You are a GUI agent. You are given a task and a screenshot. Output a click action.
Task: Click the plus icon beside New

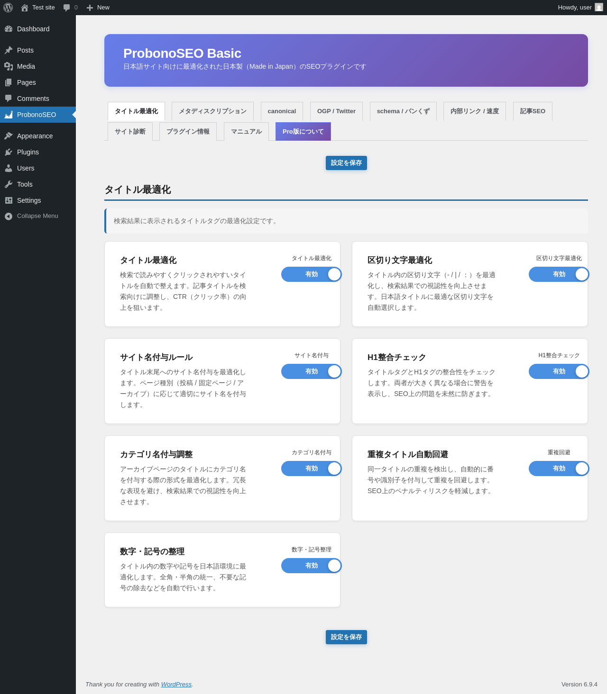pyautogui.click(x=90, y=8)
